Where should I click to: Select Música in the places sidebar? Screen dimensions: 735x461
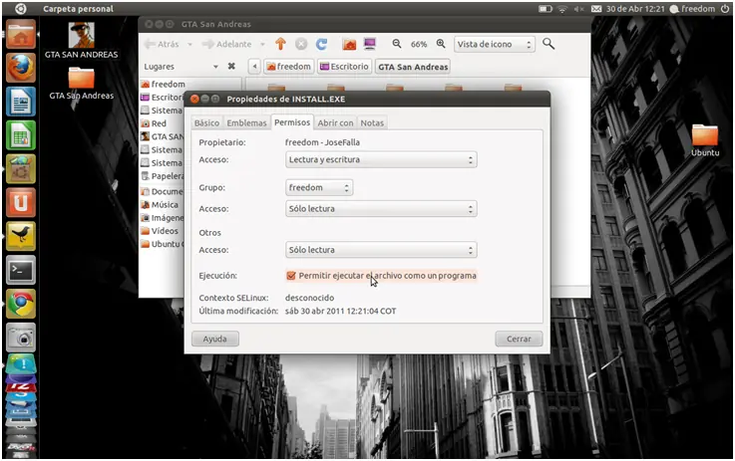[160, 204]
